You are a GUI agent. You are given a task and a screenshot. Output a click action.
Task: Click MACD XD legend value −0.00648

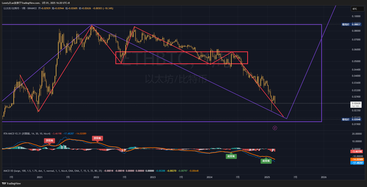[194, 171]
